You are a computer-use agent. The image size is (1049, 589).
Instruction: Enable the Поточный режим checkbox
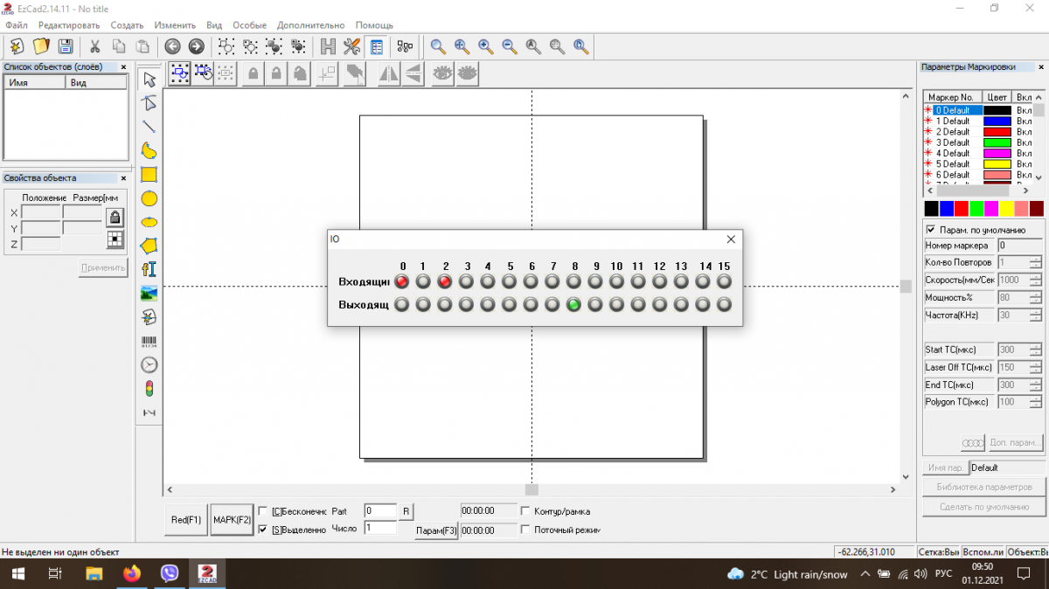(x=525, y=530)
